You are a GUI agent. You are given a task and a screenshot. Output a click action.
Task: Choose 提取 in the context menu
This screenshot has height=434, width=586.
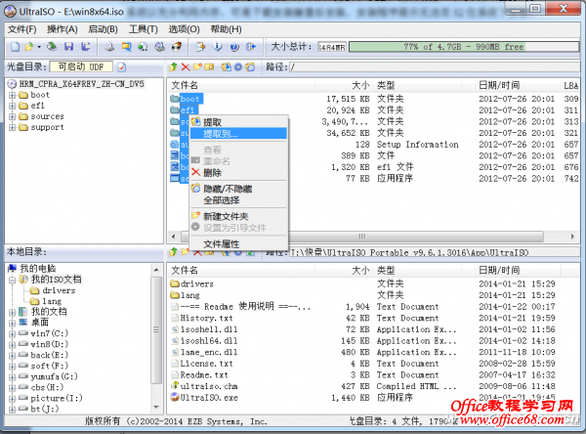(238, 122)
